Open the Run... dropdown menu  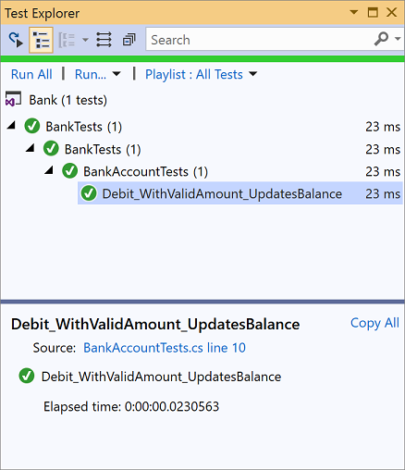[x=98, y=74]
